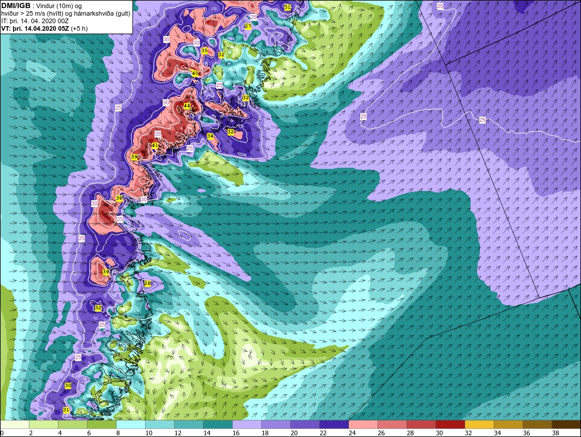
Task: Pick the legend swatch between 10 and 12
Action: pyautogui.click(x=160, y=425)
